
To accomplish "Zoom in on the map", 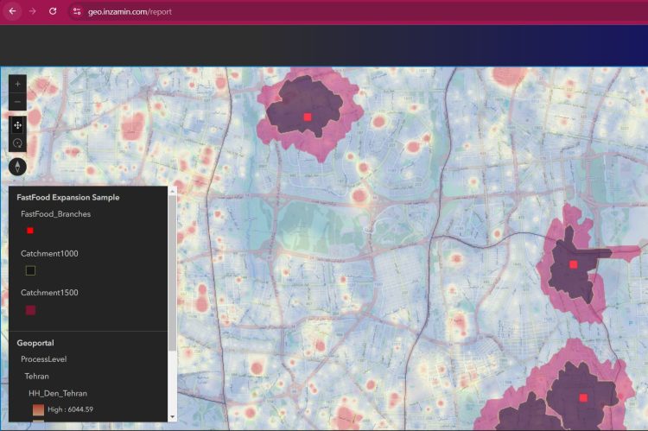I will click(18, 84).
